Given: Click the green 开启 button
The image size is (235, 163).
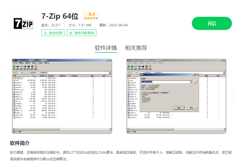Looking at the screenshot, I should tap(212, 24).
